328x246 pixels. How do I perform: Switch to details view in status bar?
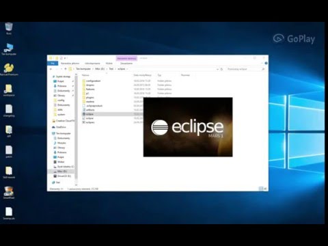click(261, 189)
